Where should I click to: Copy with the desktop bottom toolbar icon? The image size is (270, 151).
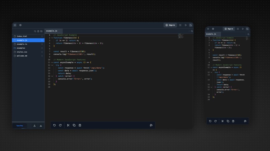click(x=74, y=125)
